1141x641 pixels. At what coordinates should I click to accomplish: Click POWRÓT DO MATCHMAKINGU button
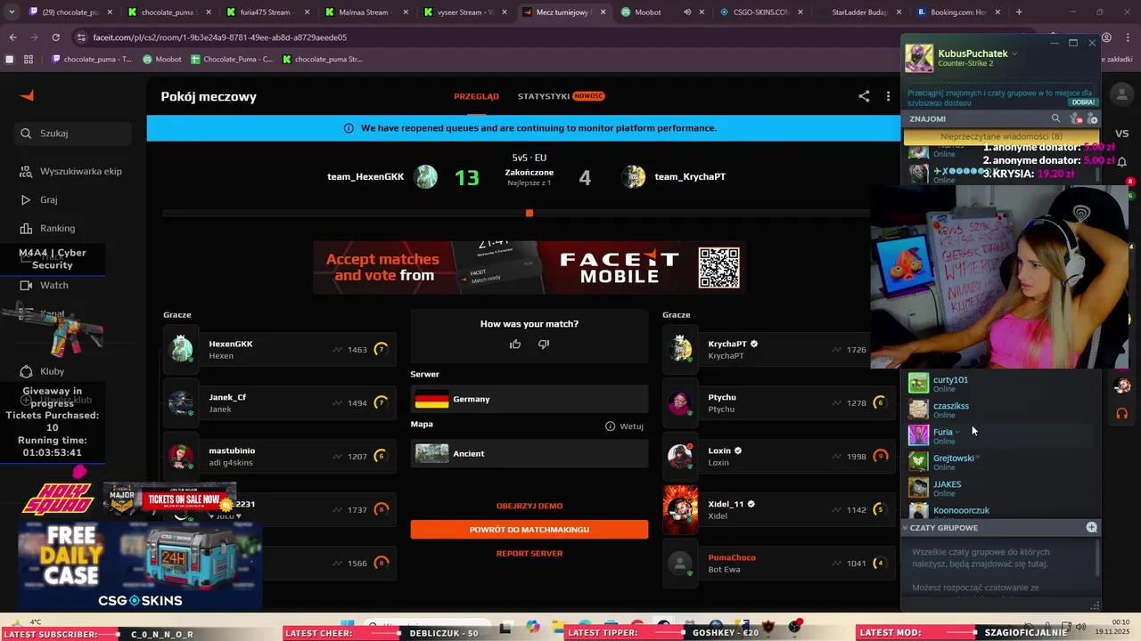[x=529, y=530]
